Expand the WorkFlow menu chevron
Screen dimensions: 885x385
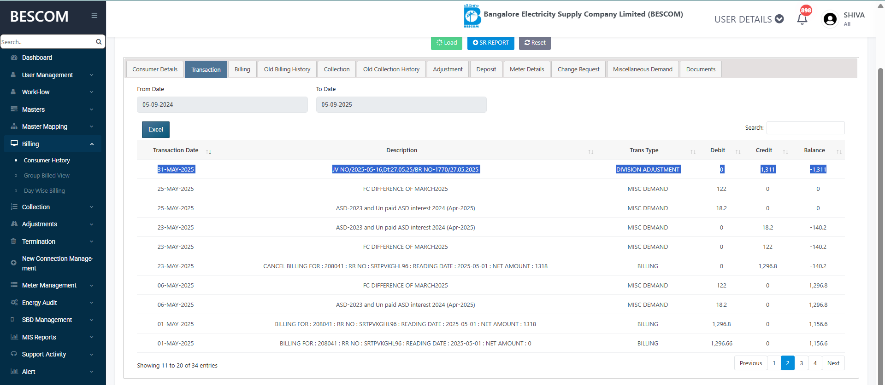92,92
